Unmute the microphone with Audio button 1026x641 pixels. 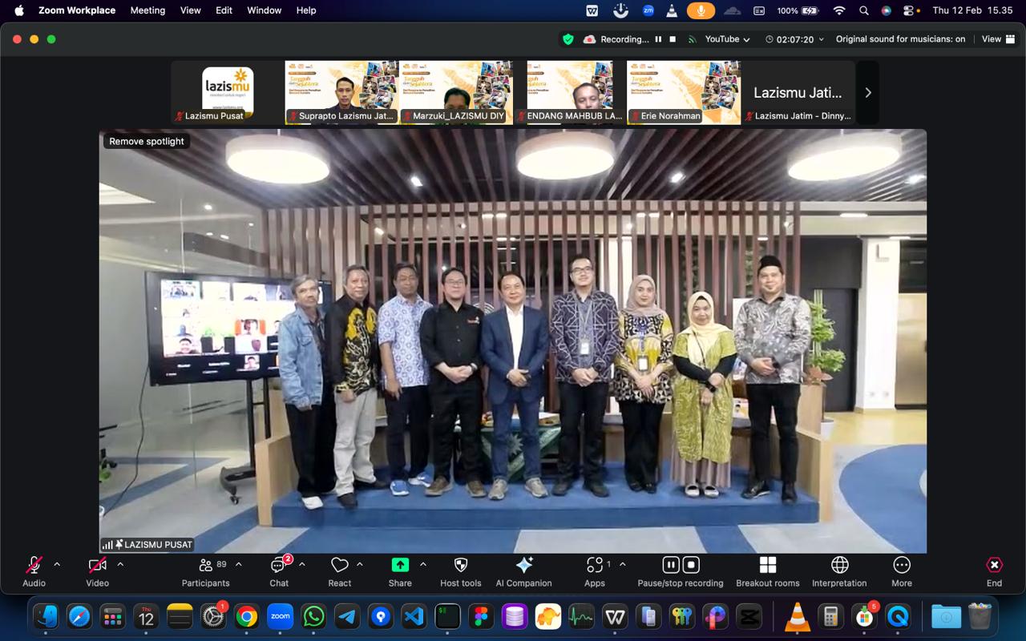pyautogui.click(x=34, y=566)
